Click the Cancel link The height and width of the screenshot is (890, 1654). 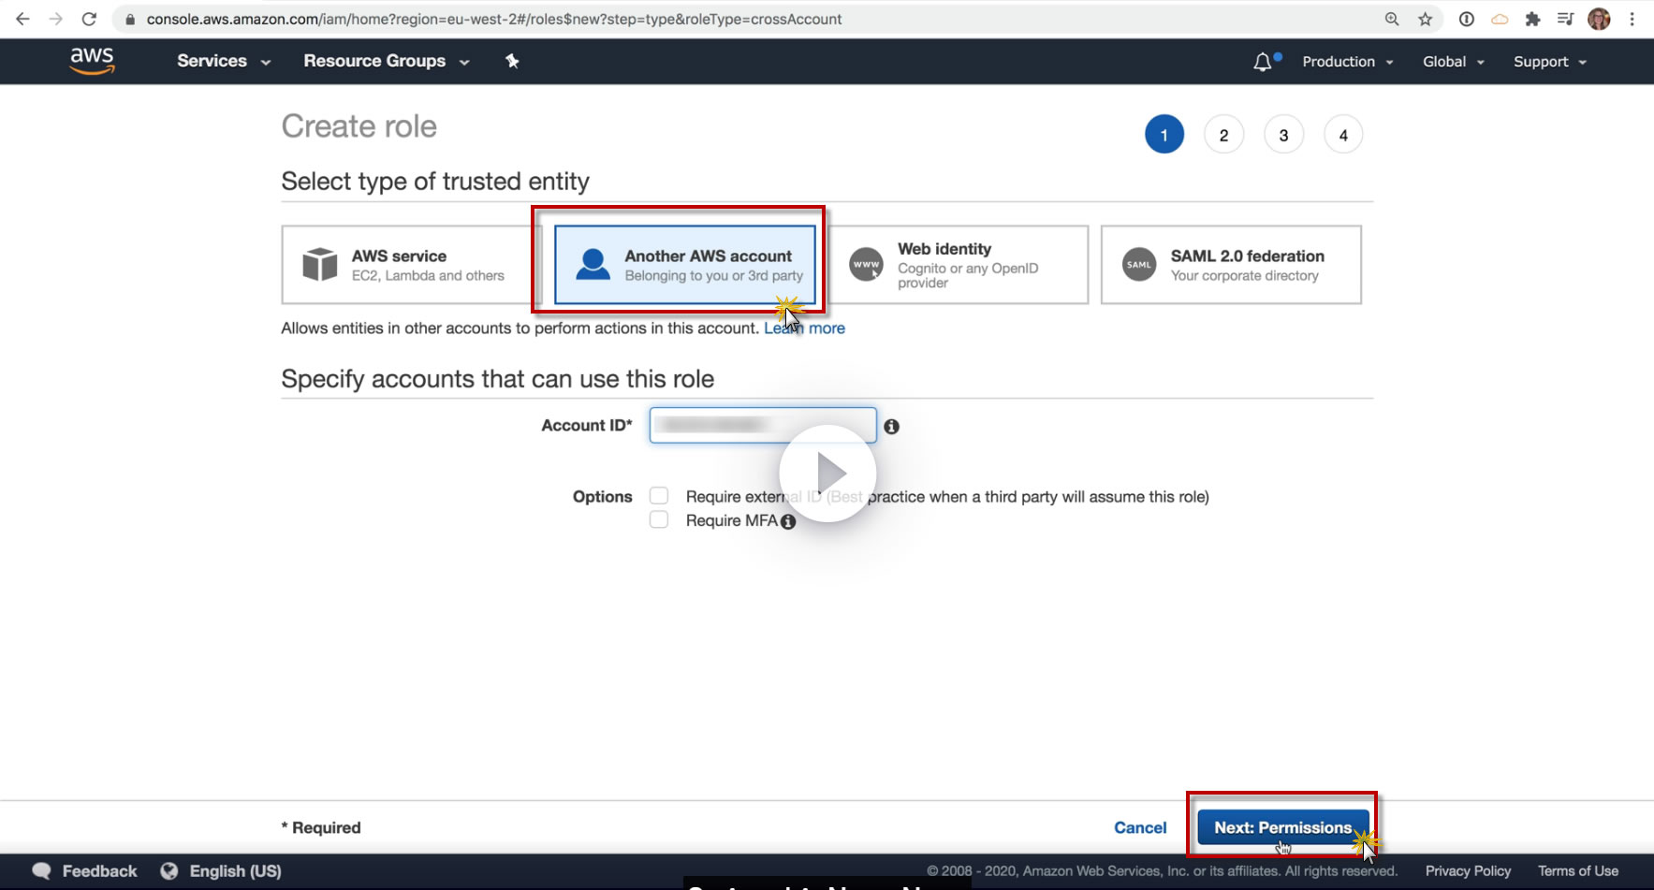click(1140, 827)
